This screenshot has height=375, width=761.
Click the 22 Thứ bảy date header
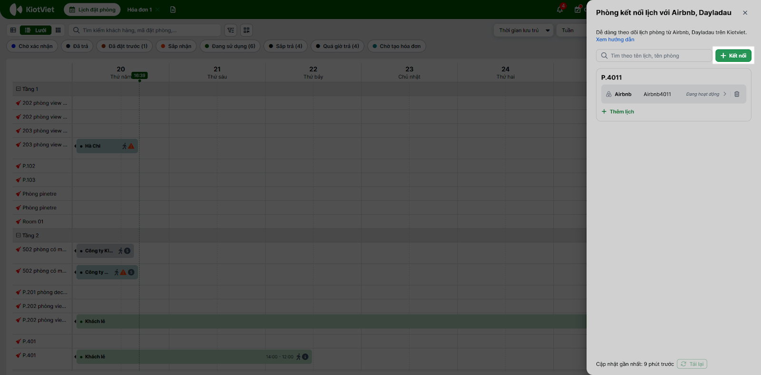[313, 72]
